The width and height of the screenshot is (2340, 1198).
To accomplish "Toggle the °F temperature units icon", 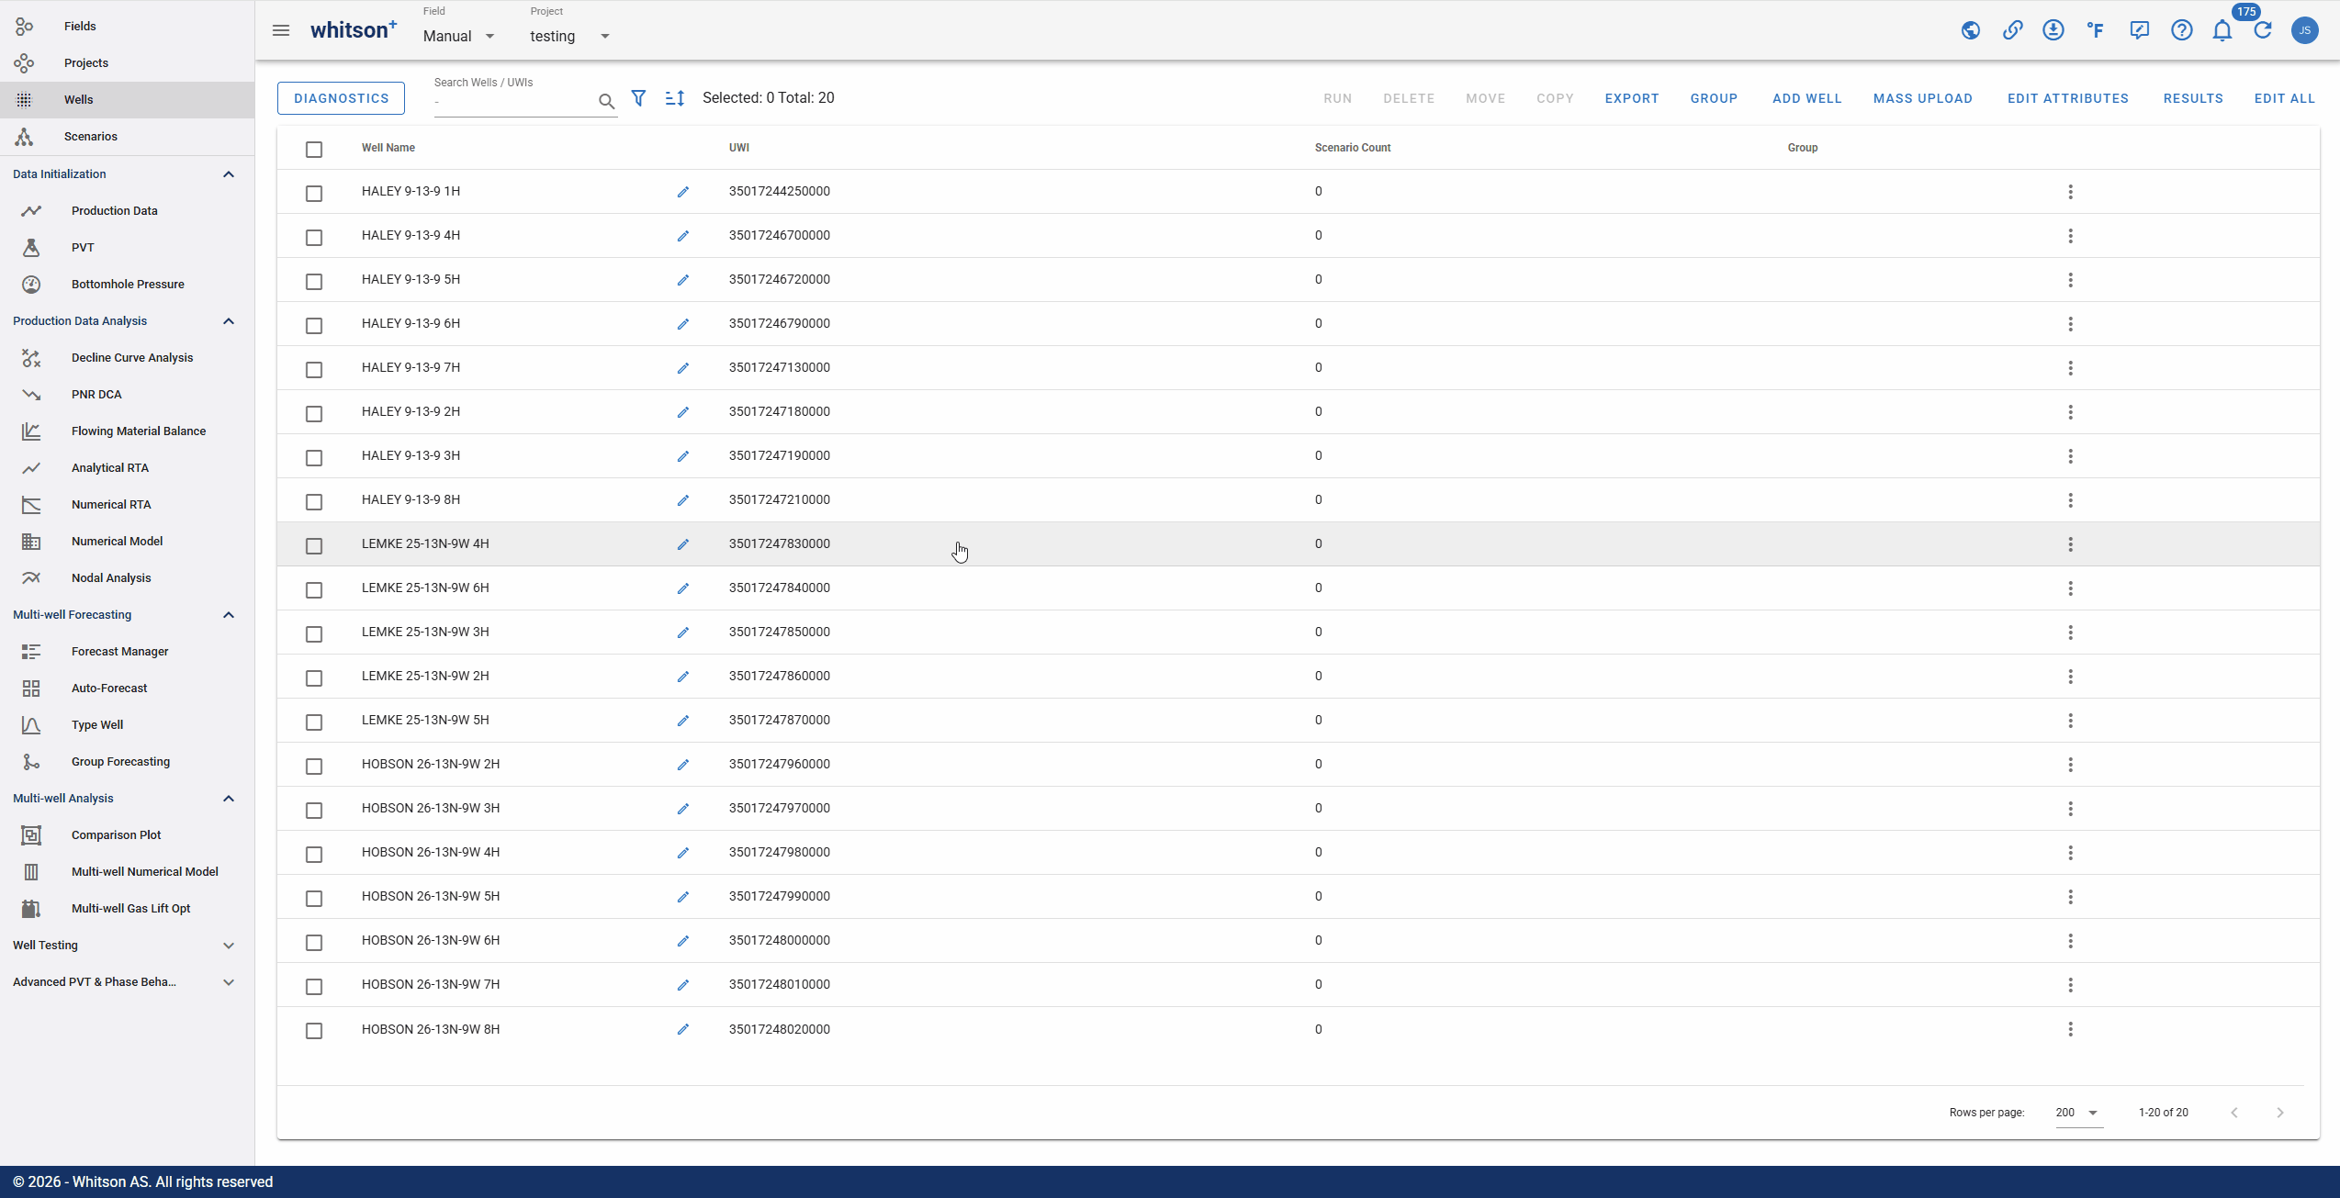I will coord(2096,30).
